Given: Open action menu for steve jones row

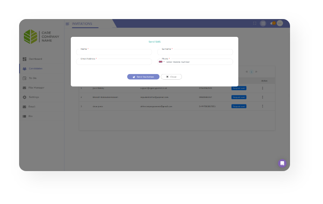Looking at the screenshot, I should (262, 106).
